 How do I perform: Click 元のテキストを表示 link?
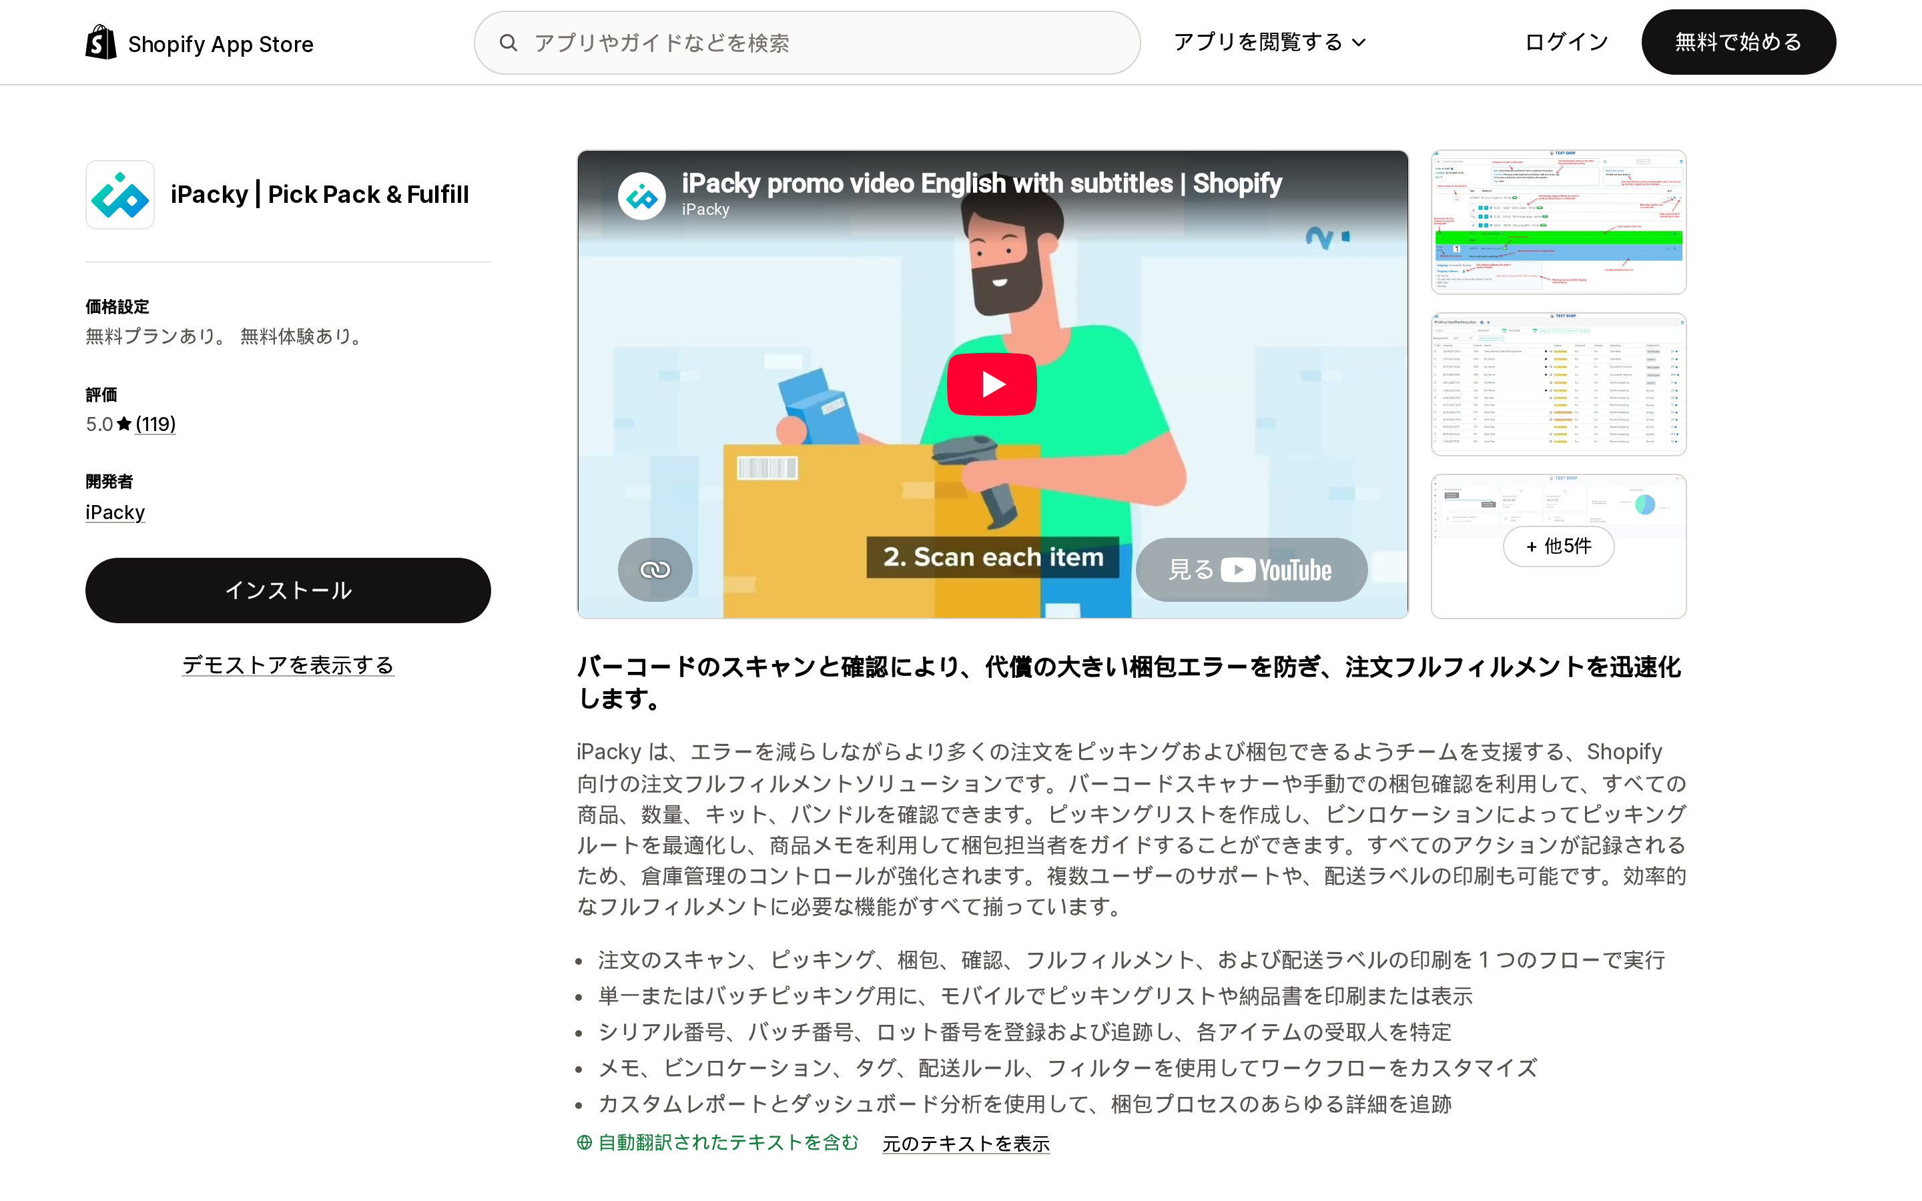click(x=966, y=1144)
